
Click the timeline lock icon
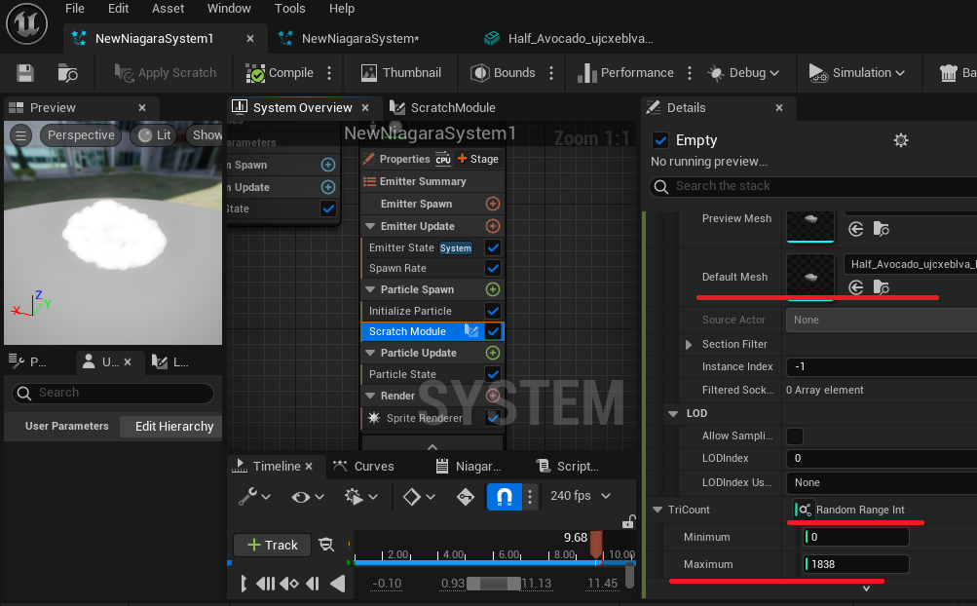click(x=628, y=522)
